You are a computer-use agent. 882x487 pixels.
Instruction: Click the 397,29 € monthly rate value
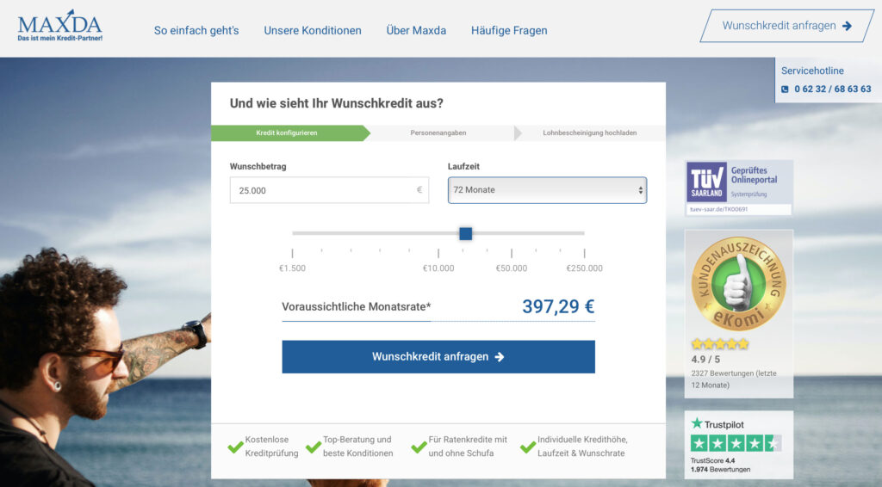[558, 306]
